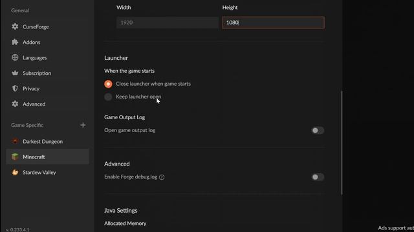
Task: Open Advanced settings in sidebar
Action: (47, 104)
